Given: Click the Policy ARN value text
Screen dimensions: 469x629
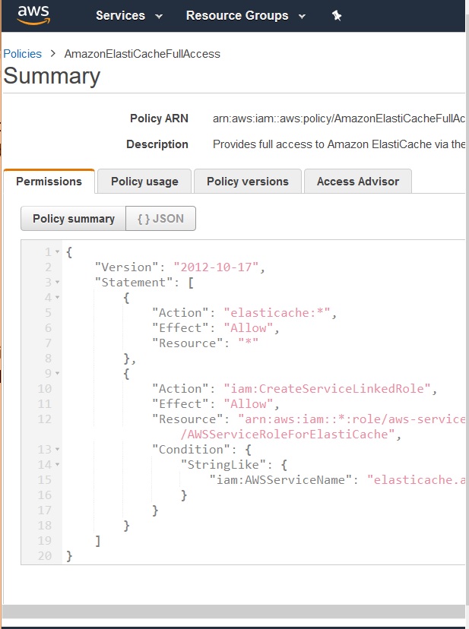Looking at the screenshot, I should [338, 119].
